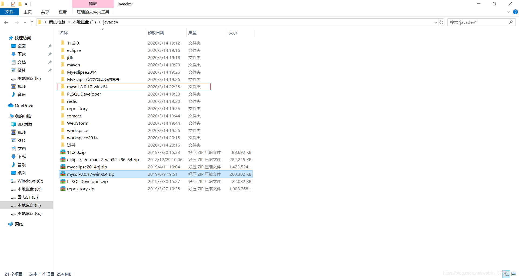Image resolution: width=519 pixels, height=278 pixels.
Task: Select the 11.2.0.zip archive icon
Action: pos(63,152)
